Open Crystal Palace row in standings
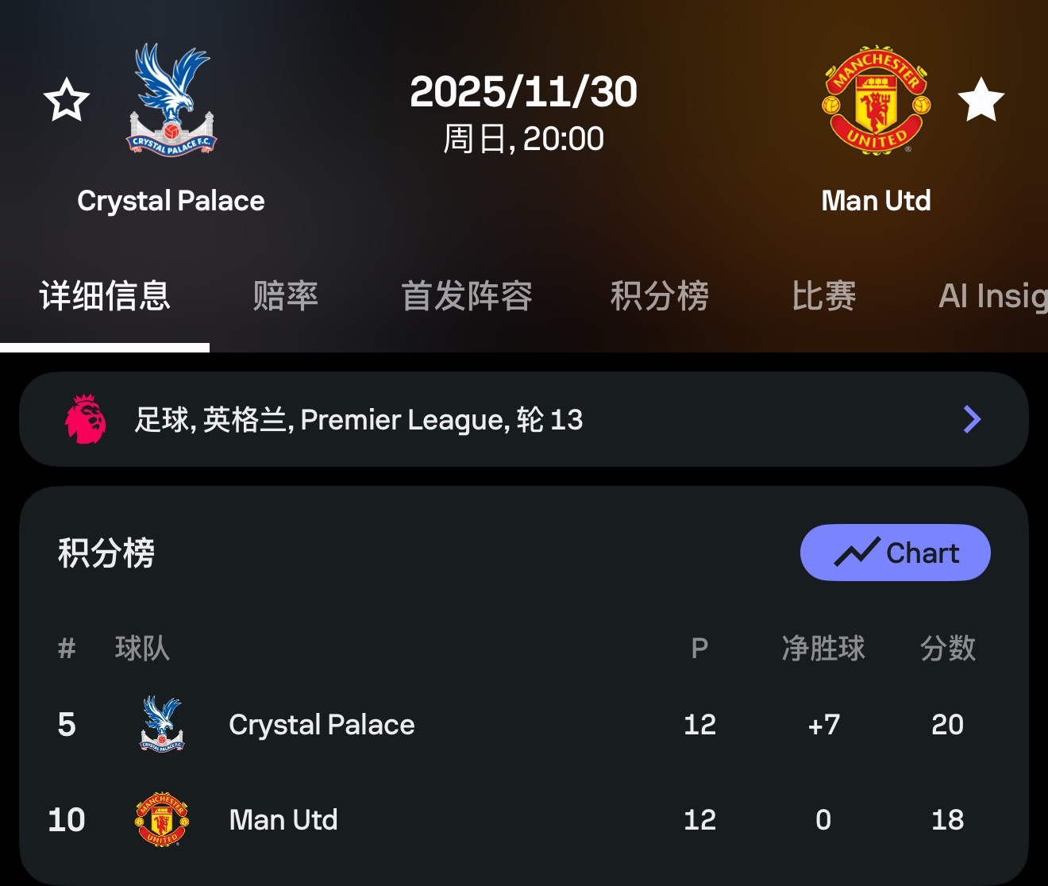 pyautogui.click(x=322, y=724)
